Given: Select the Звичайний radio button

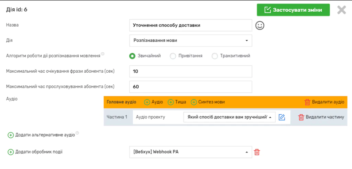Looking at the screenshot, I should point(132,56).
